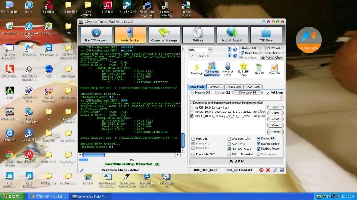Click the log vertical scrollbar thumb

183,140
